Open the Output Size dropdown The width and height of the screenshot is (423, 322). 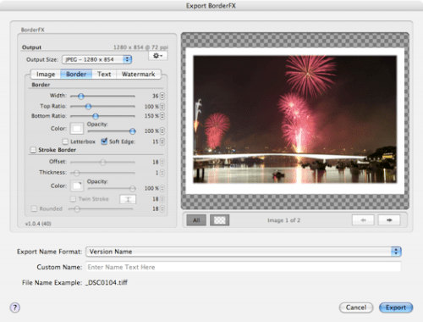click(96, 59)
